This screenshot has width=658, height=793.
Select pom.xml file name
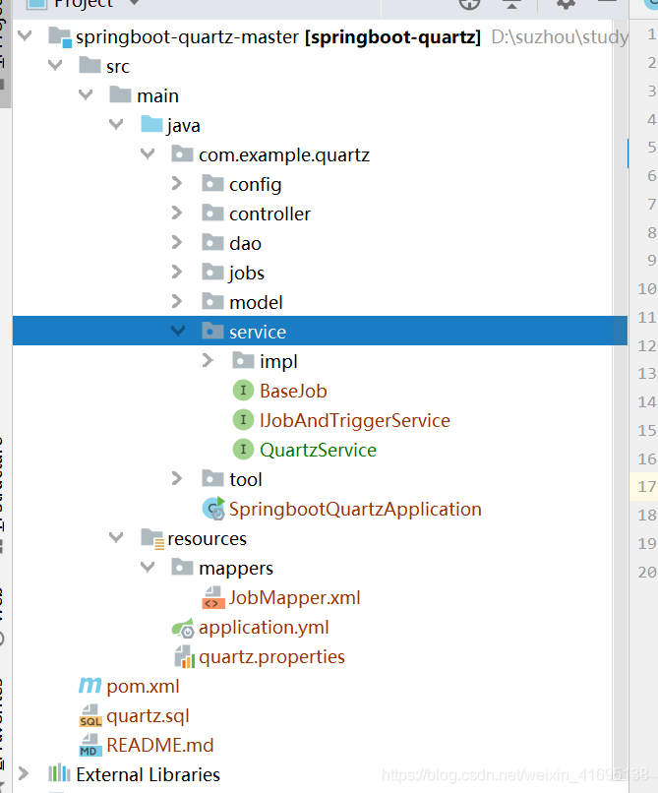(x=144, y=687)
